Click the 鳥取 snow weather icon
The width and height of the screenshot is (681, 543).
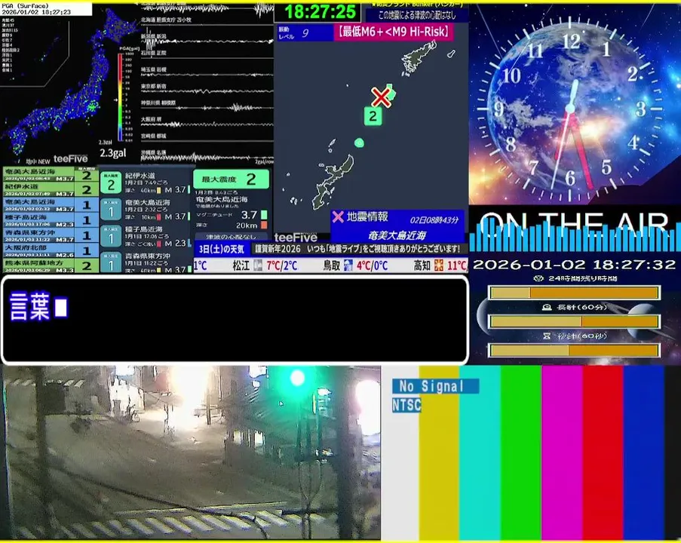[348, 265]
